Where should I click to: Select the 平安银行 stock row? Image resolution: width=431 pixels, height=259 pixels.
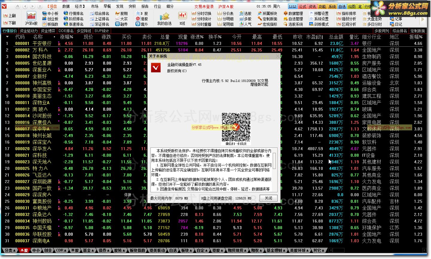click(x=214, y=43)
